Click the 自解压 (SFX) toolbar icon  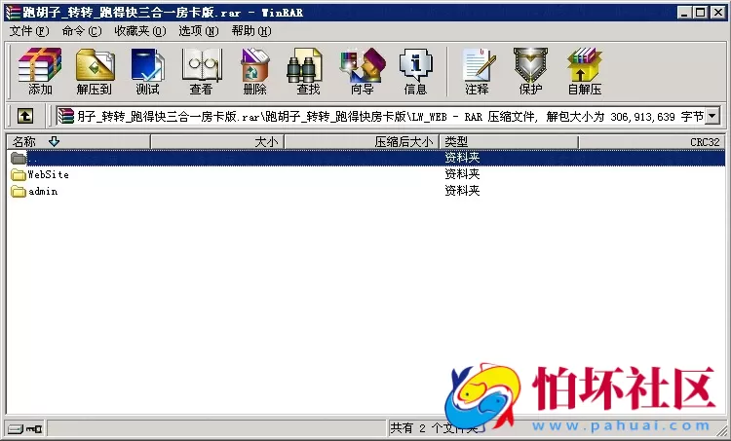tap(585, 71)
